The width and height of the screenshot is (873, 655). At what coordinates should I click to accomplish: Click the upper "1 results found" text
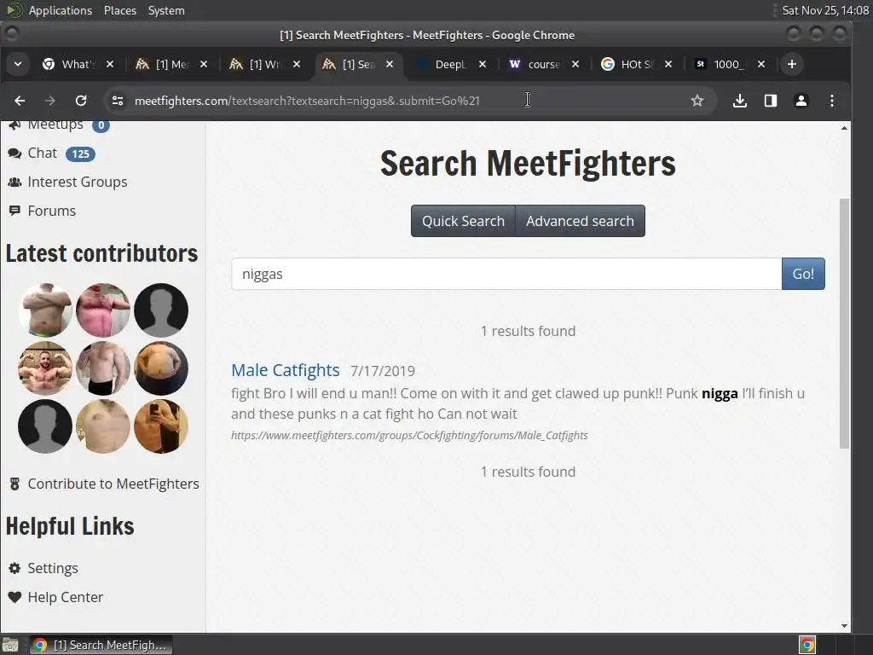tap(528, 332)
